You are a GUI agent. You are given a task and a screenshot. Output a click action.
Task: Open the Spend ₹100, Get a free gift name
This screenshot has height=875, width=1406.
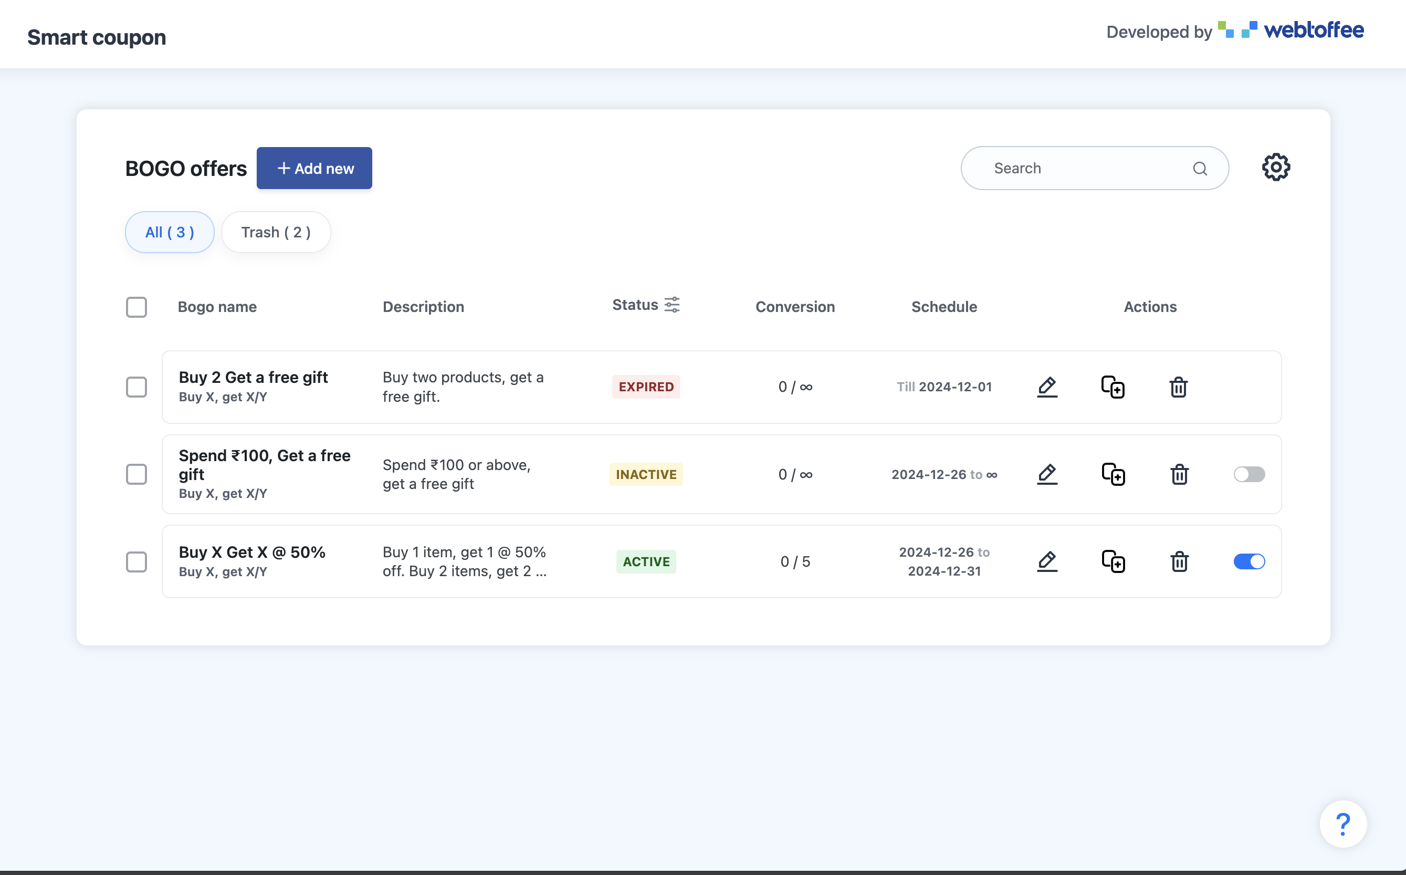264,465
